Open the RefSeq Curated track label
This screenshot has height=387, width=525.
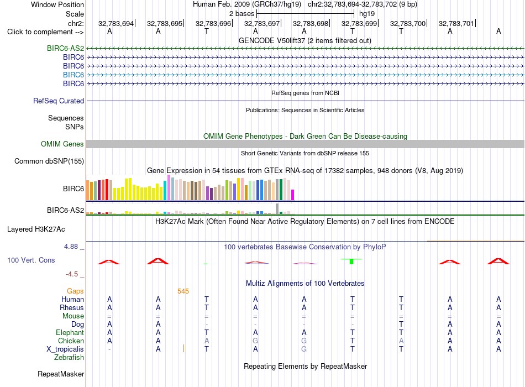[59, 101]
